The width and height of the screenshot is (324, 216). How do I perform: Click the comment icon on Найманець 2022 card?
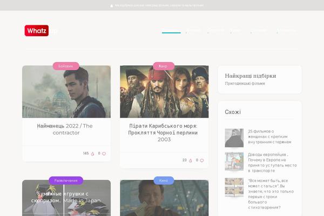coord(104,153)
